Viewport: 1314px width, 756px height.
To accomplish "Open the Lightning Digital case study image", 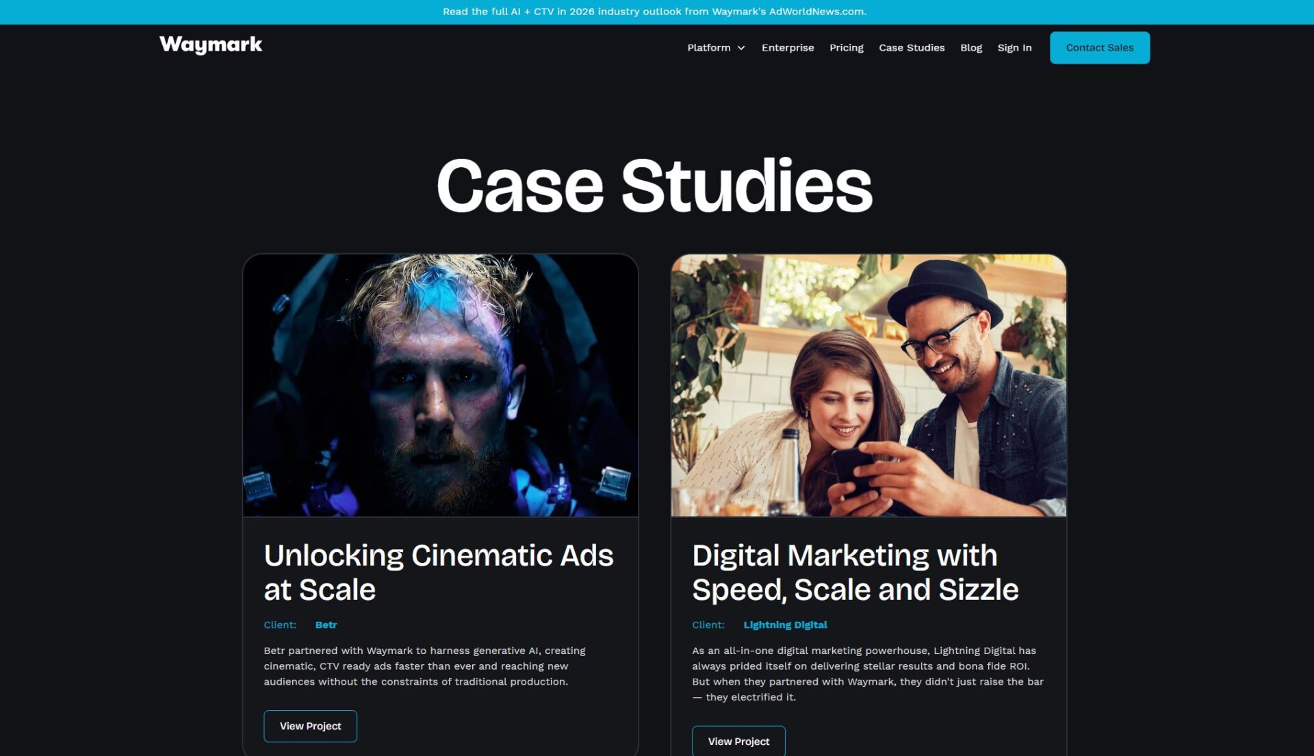I will coord(868,385).
